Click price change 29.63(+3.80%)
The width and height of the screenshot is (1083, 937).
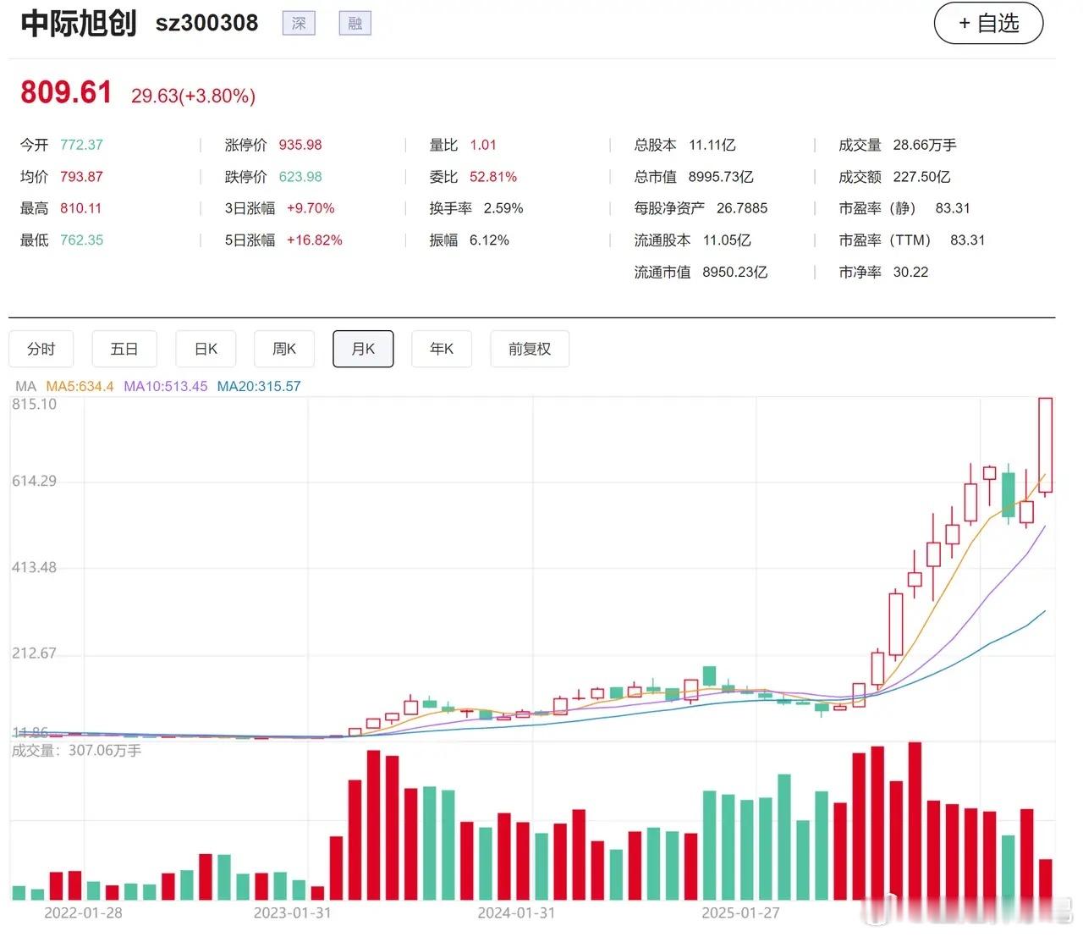[x=193, y=96]
